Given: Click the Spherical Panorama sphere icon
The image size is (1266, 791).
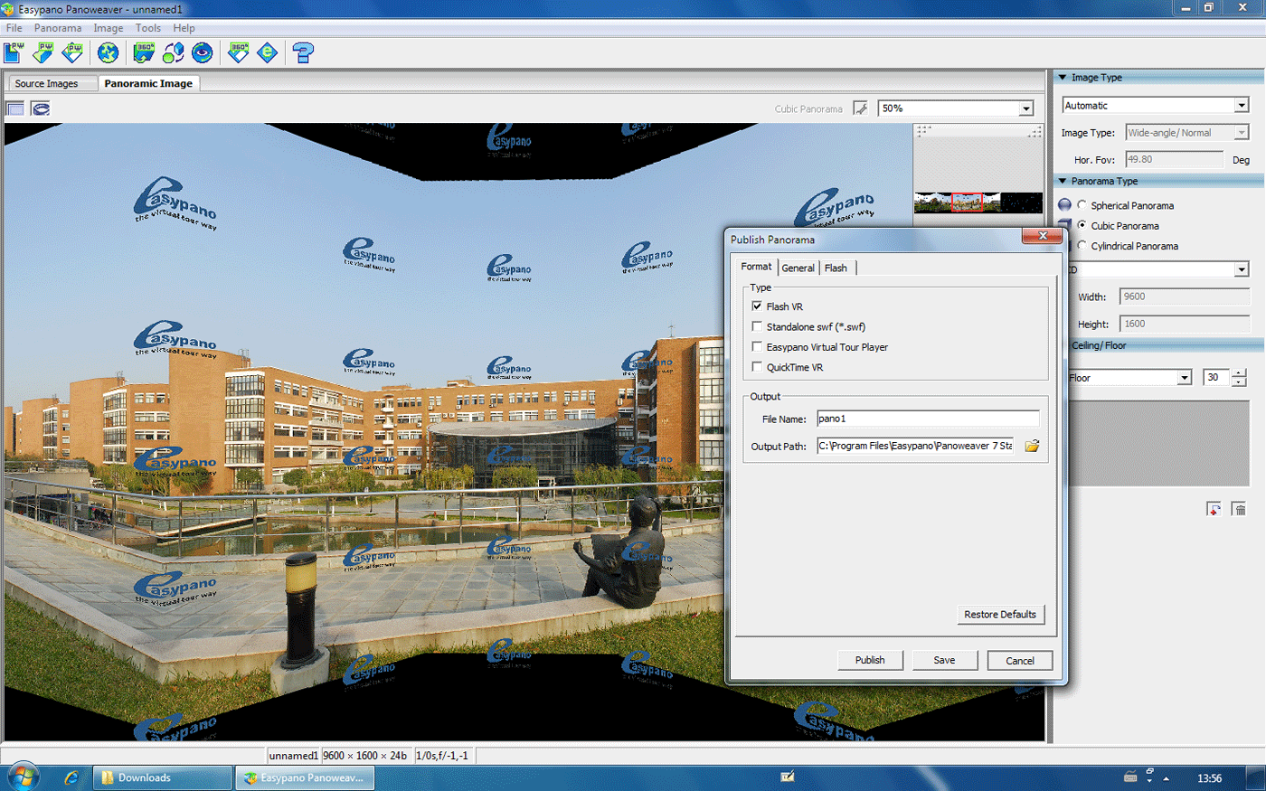Looking at the screenshot, I should (1064, 205).
